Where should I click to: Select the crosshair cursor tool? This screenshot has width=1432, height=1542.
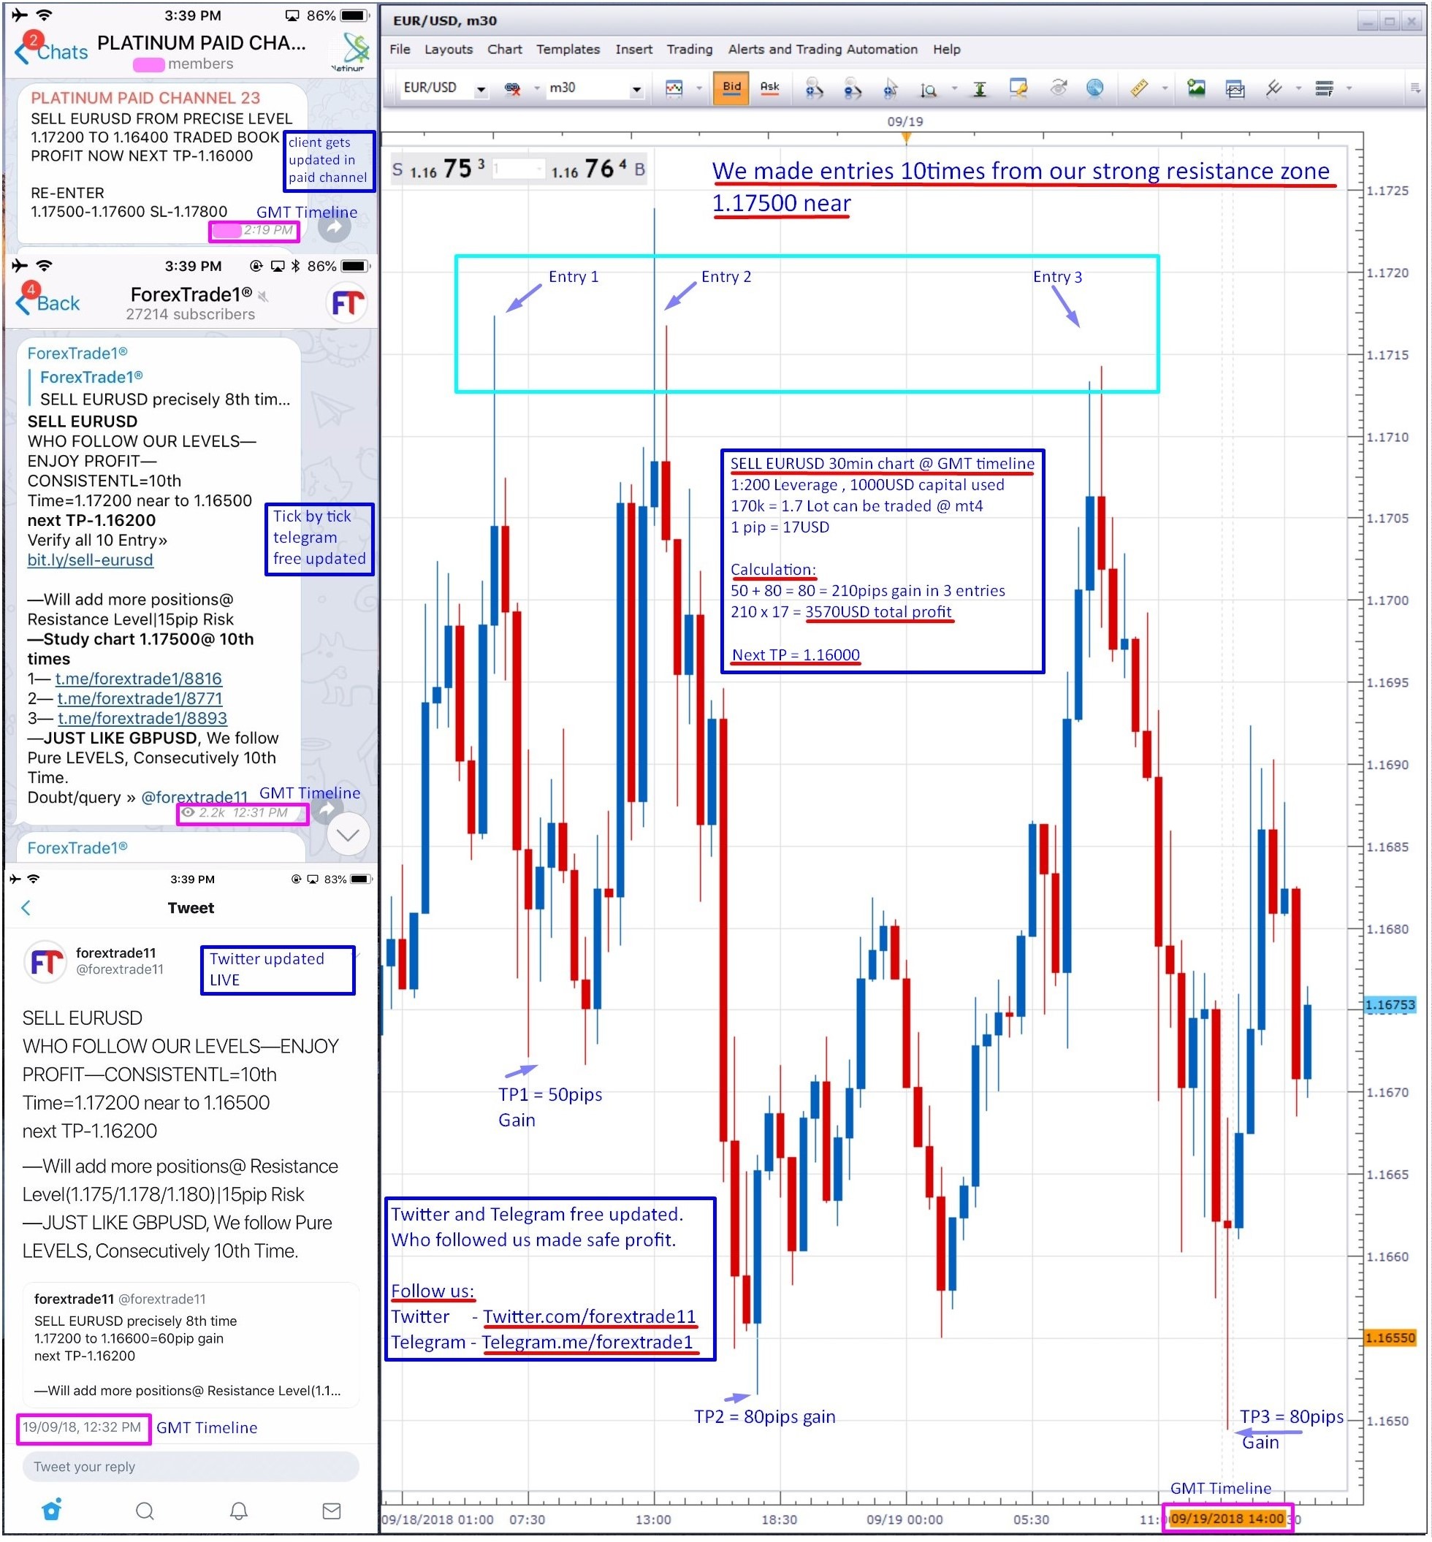891,88
